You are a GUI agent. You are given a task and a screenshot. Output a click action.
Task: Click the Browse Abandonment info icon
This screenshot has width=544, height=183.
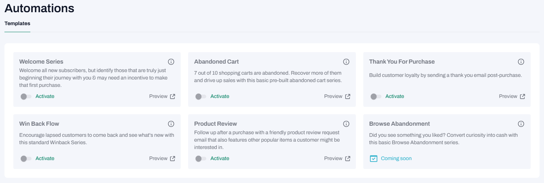click(x=521, y=124)
